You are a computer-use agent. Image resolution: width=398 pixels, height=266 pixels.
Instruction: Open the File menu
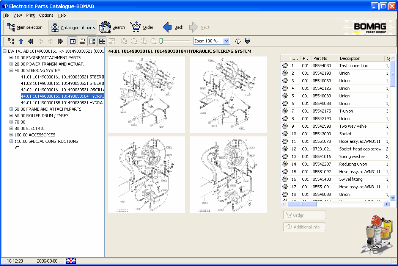coord(6,15)
